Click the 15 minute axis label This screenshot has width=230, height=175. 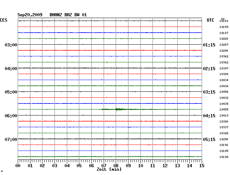click(202, 166)
